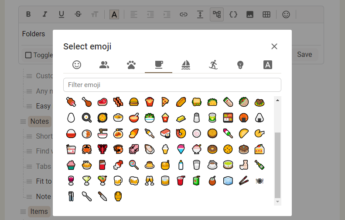Apply underline formatting
Screen dimensions: 345x220
(x=61, y=14)
